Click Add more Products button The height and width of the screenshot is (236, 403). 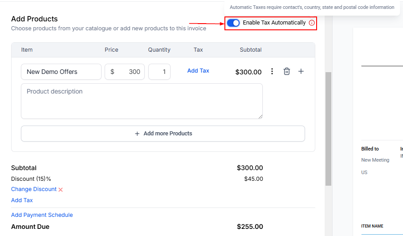coord(163,134)
